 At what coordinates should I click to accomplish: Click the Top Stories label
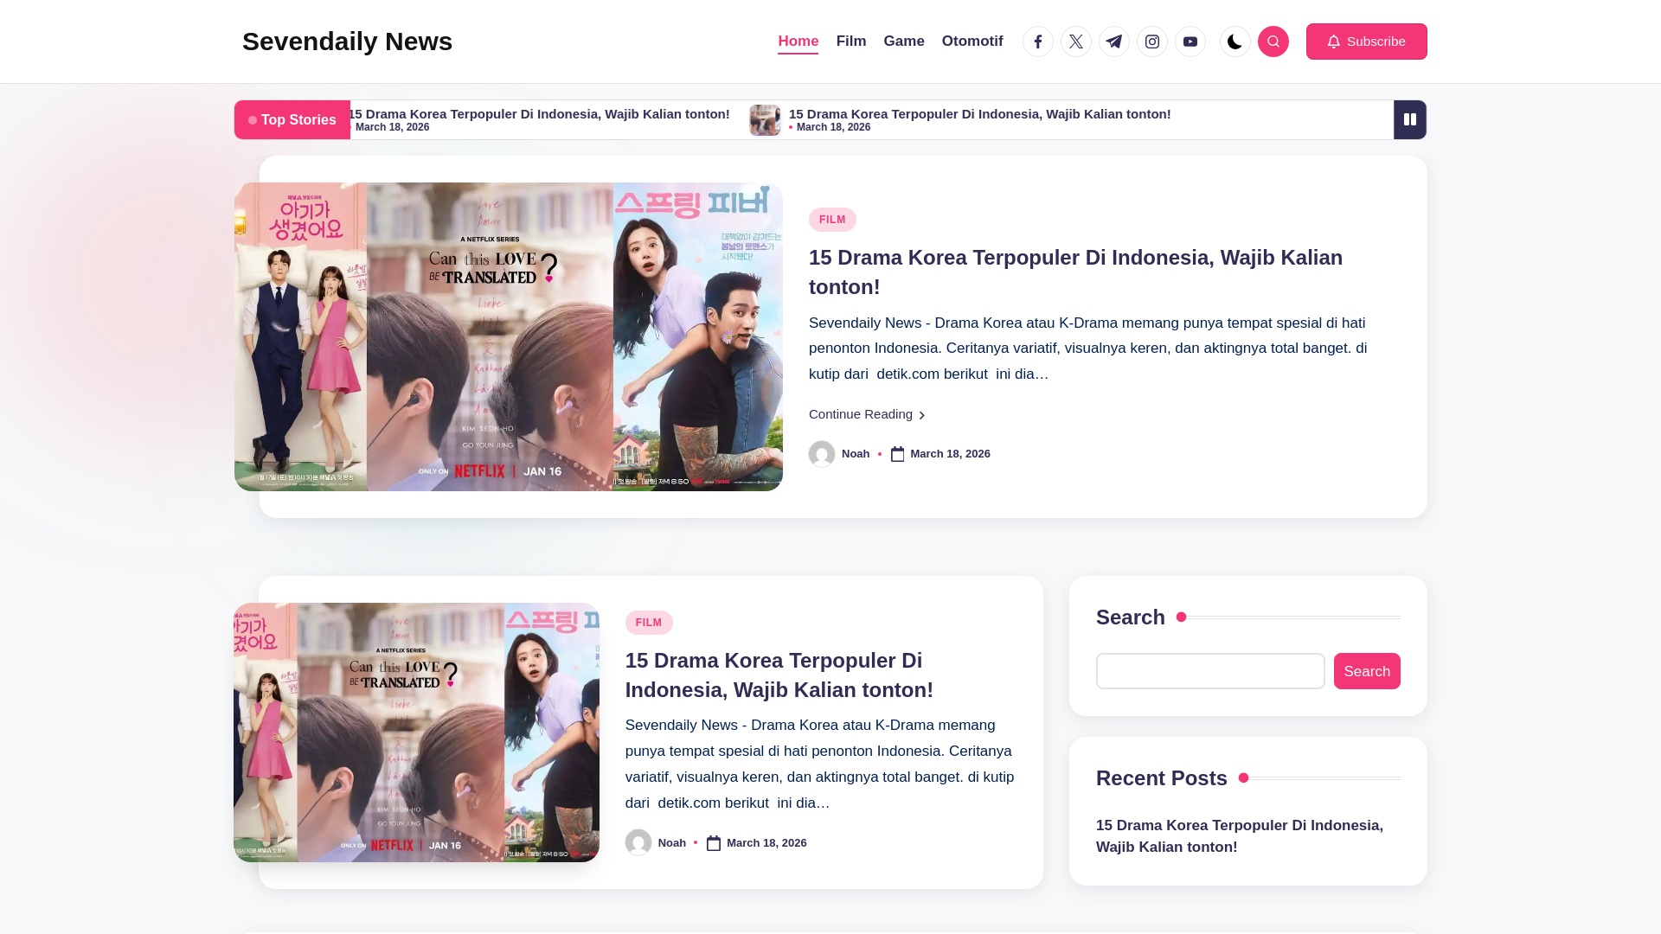pos(292,119)
